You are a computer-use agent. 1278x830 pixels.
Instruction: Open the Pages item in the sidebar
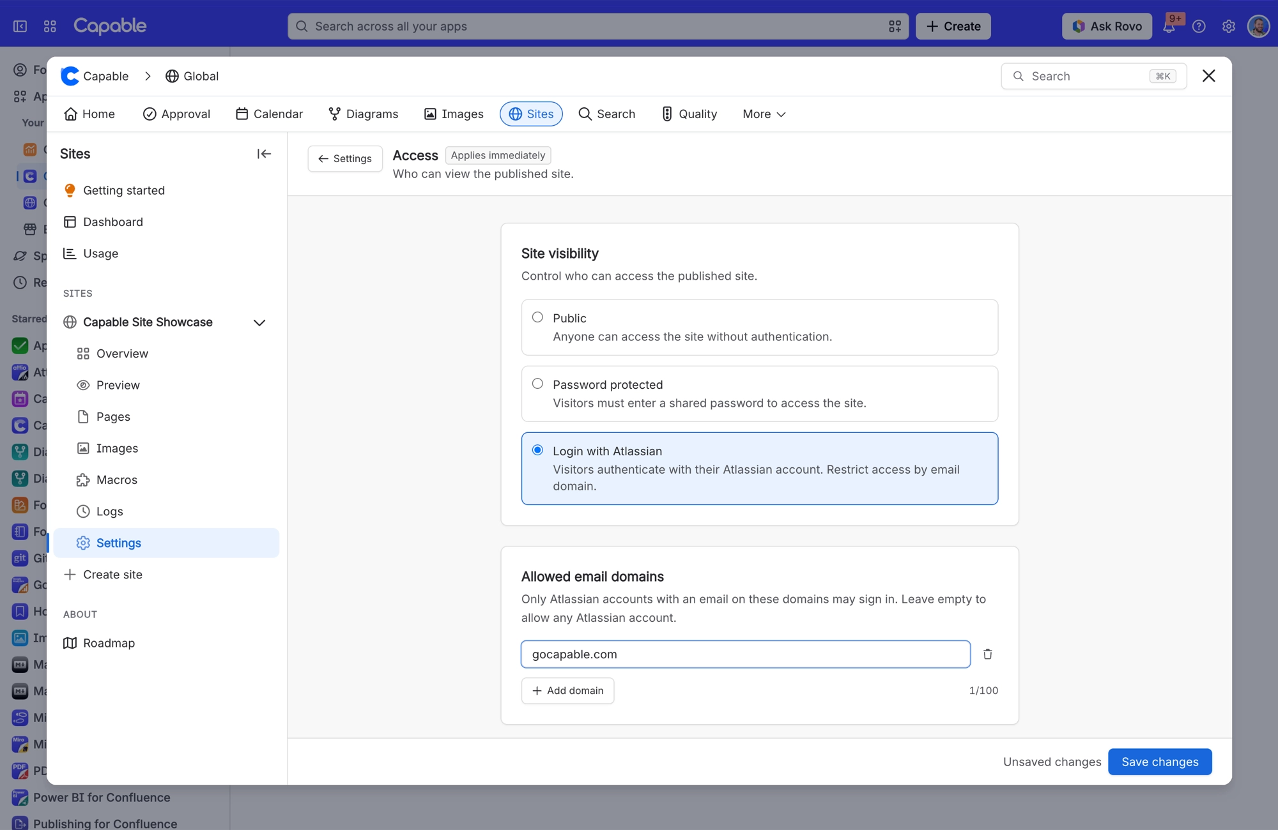[103, 417]
